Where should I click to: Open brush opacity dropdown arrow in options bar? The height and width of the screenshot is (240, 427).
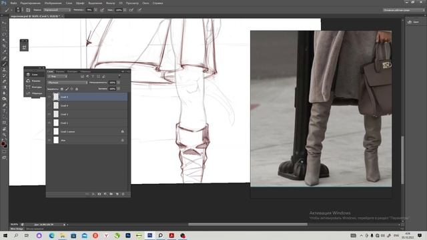95,10
